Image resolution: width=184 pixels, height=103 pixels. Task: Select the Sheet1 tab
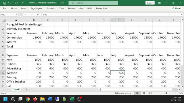(17, 89)
